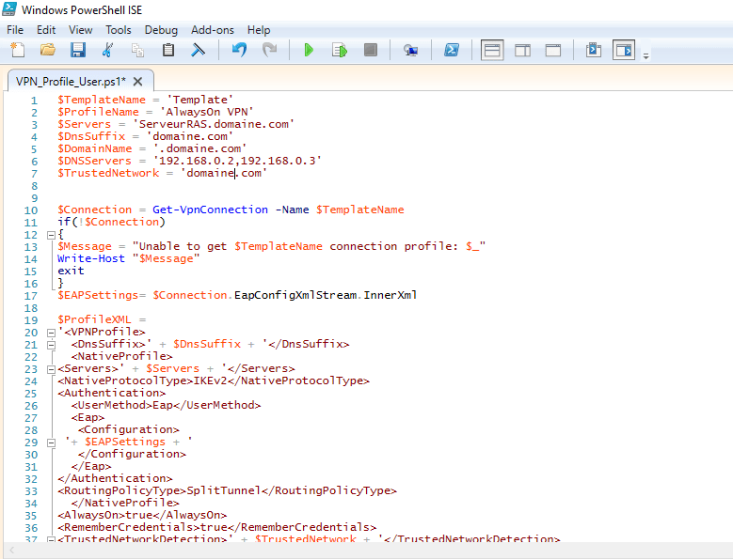Click the Get-VpnConnection cmdlet
Viewport: 733px width, 559px height.
(x=211, y=210)
